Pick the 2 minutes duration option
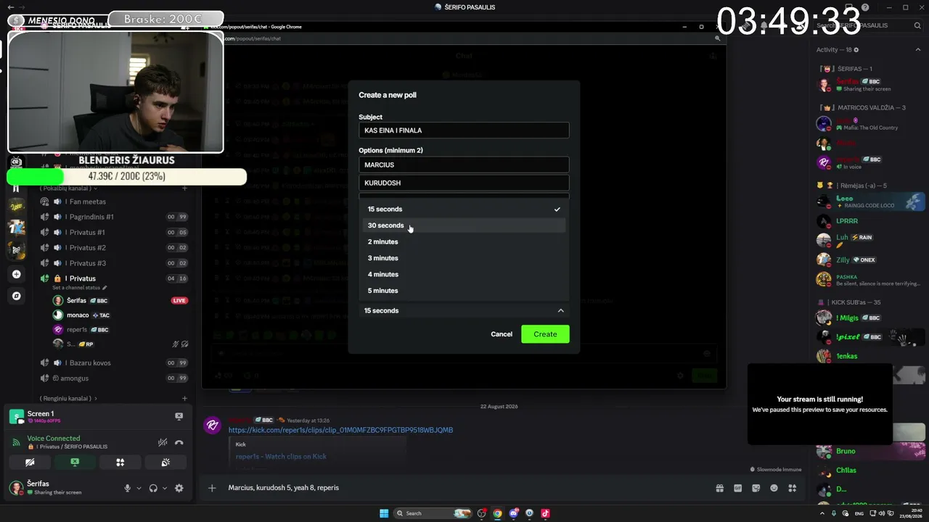 click(464, 241)
